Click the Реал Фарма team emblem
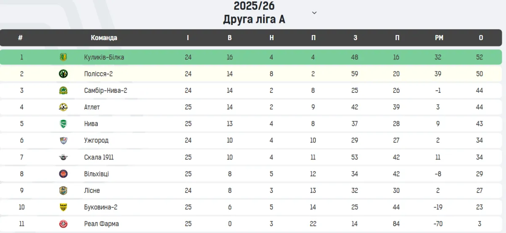 [63, 224]
